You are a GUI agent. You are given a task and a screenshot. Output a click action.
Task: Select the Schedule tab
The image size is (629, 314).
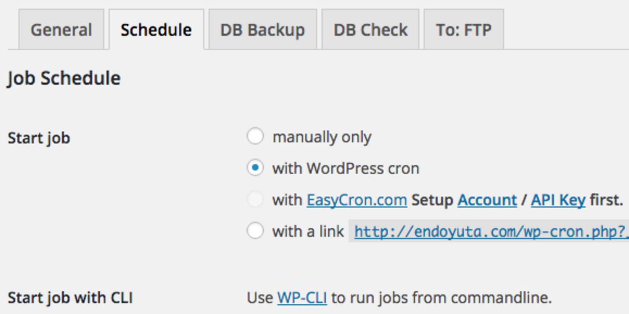[x=156, y=30]
